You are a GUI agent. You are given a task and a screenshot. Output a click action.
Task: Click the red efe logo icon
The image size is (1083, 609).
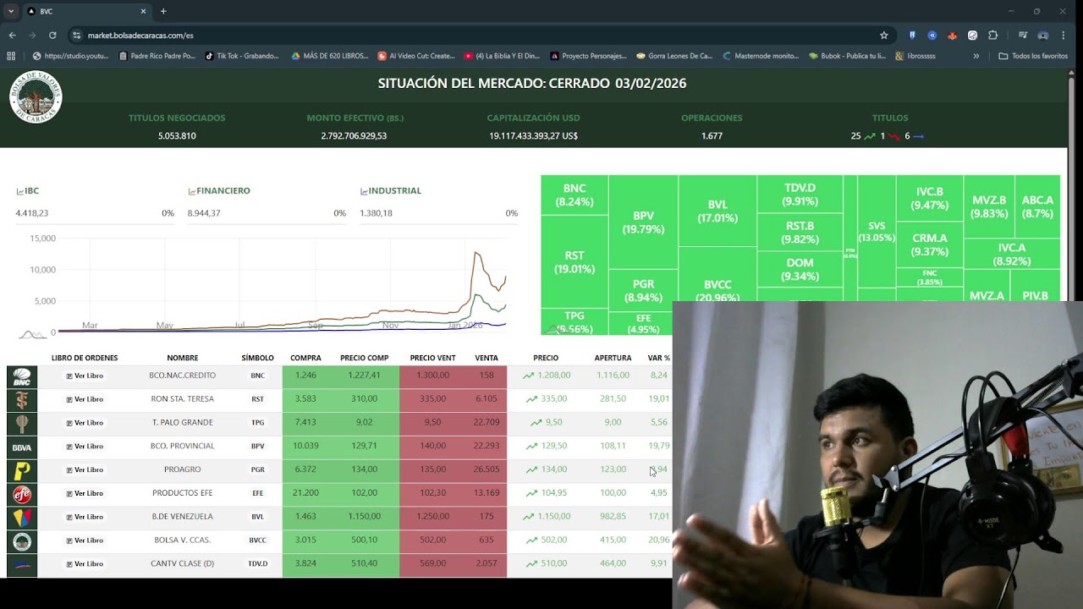coord(22,494)
